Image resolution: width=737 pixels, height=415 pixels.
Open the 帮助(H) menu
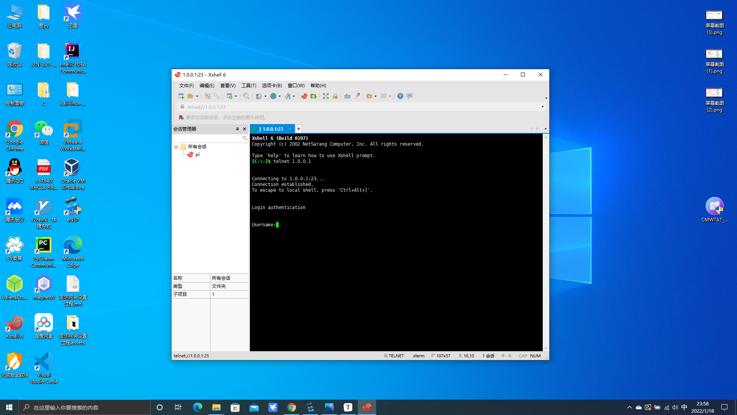[318, 86]
